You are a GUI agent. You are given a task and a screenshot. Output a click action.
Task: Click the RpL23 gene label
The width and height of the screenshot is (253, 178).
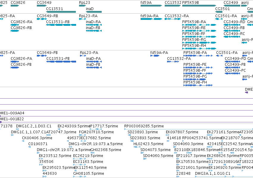coord(84,3)
